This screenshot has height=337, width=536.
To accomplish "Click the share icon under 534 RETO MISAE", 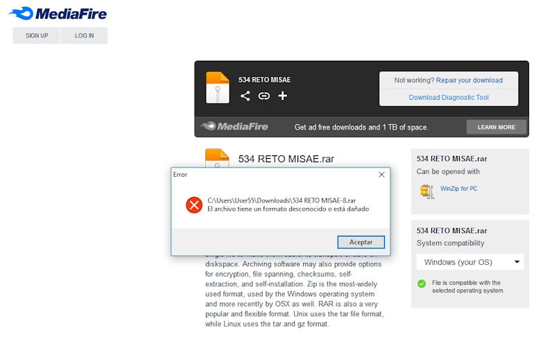I will pos(245,96).
